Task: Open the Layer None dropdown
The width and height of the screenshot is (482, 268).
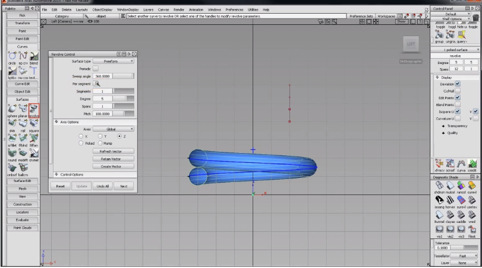Action: tap(465, 263)
